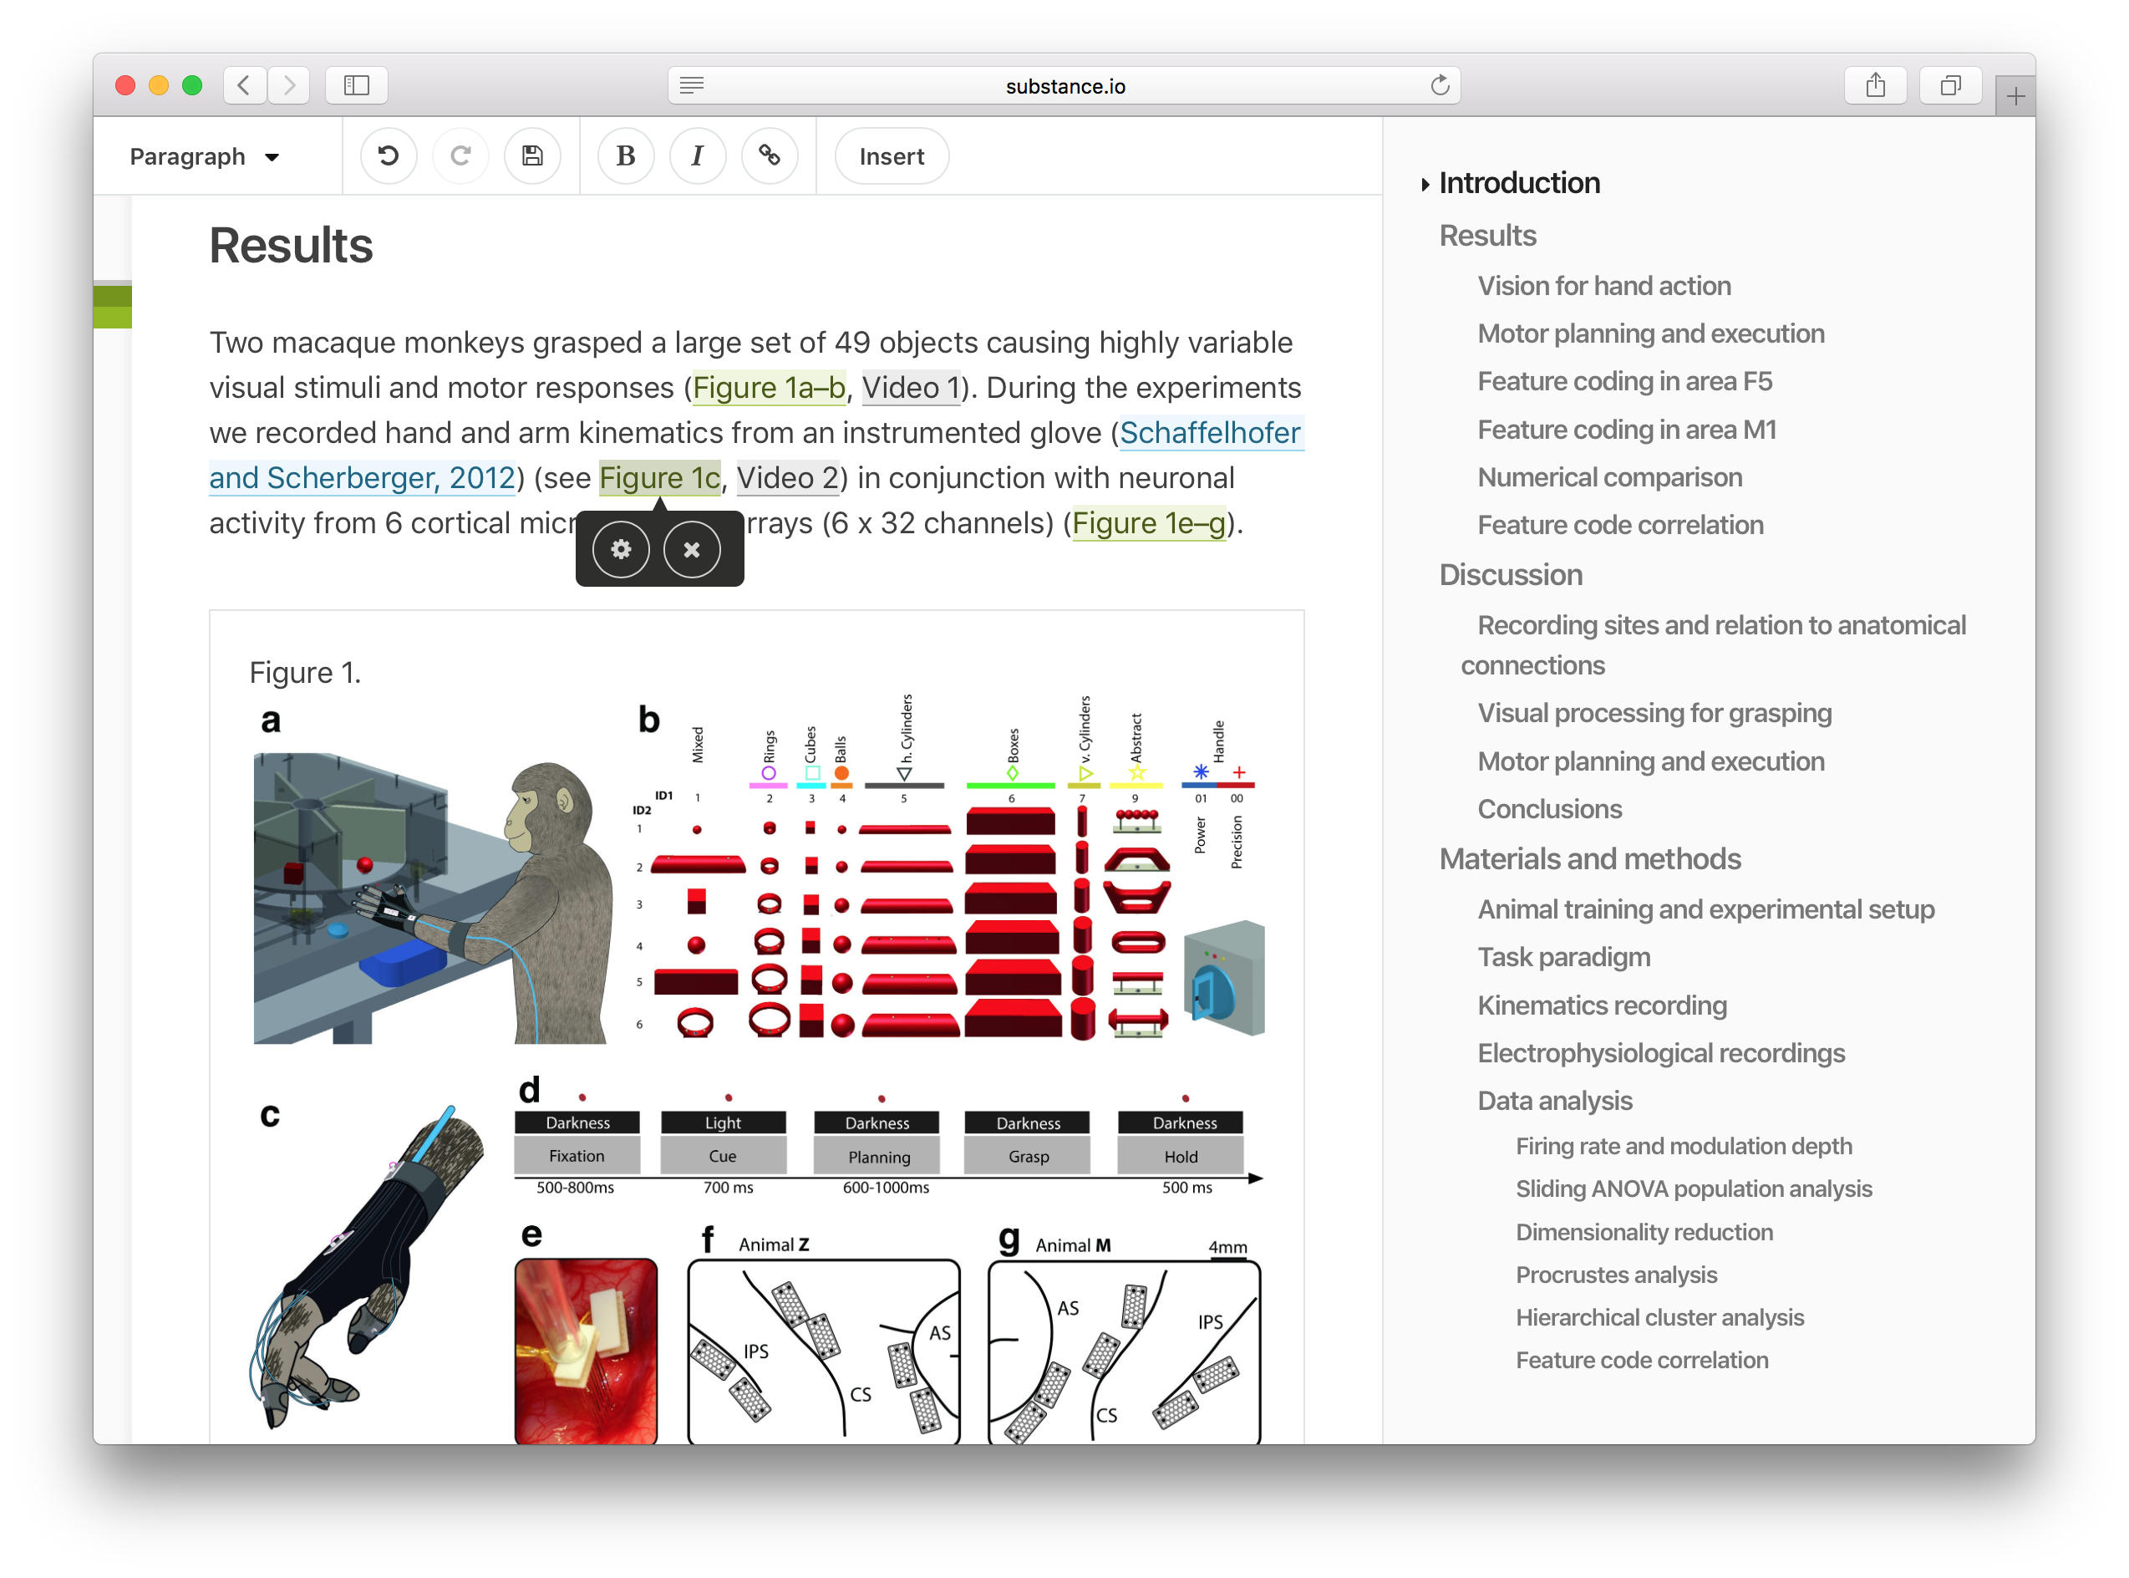
Task: Click the green scroll position marker
Action: [113, 307]
